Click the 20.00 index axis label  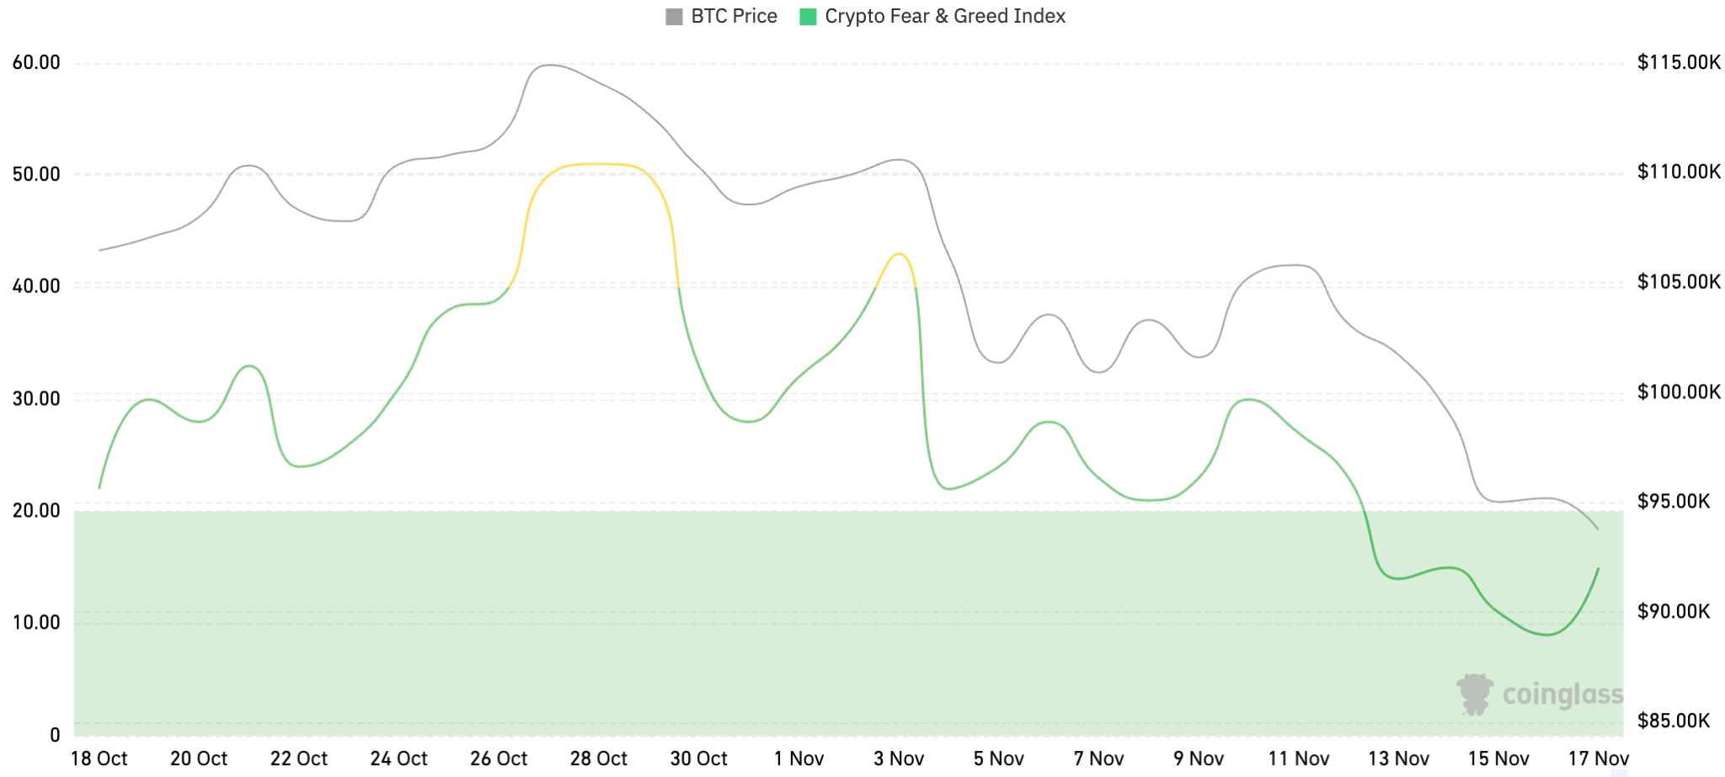pyautogui.click(x=36, y=510)
